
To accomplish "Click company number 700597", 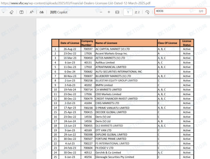I will (88, 49).
